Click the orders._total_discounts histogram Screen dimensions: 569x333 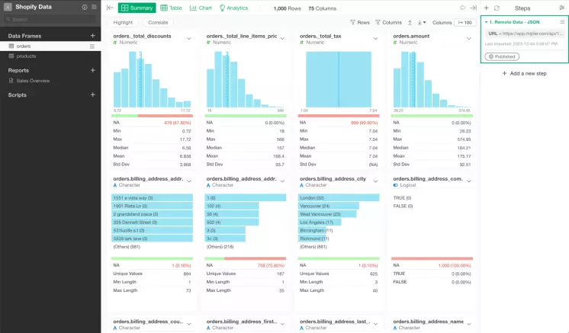coord(152,79)
